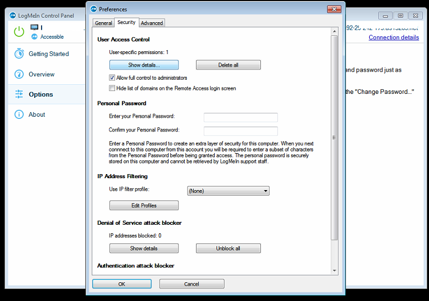Open the Connection details link

(394, 38)
